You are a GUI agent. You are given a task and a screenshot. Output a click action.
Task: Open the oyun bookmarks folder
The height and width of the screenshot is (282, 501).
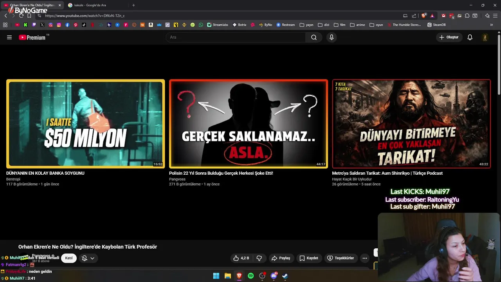(x=376, y=25)
